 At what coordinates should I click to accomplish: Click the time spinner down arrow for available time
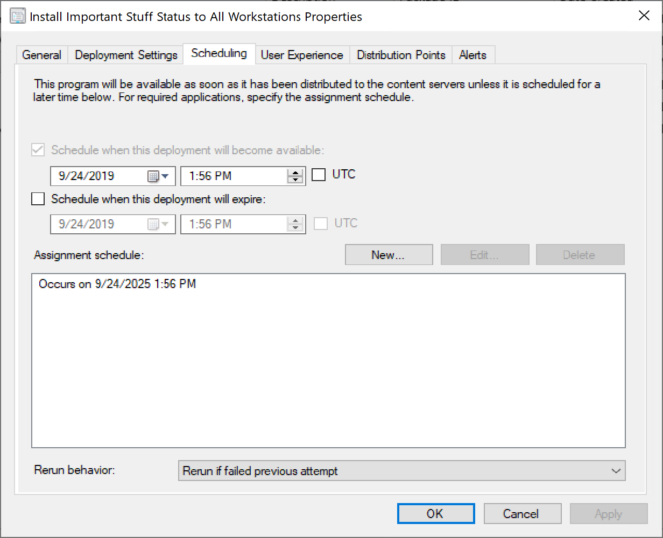click(295, 180)
